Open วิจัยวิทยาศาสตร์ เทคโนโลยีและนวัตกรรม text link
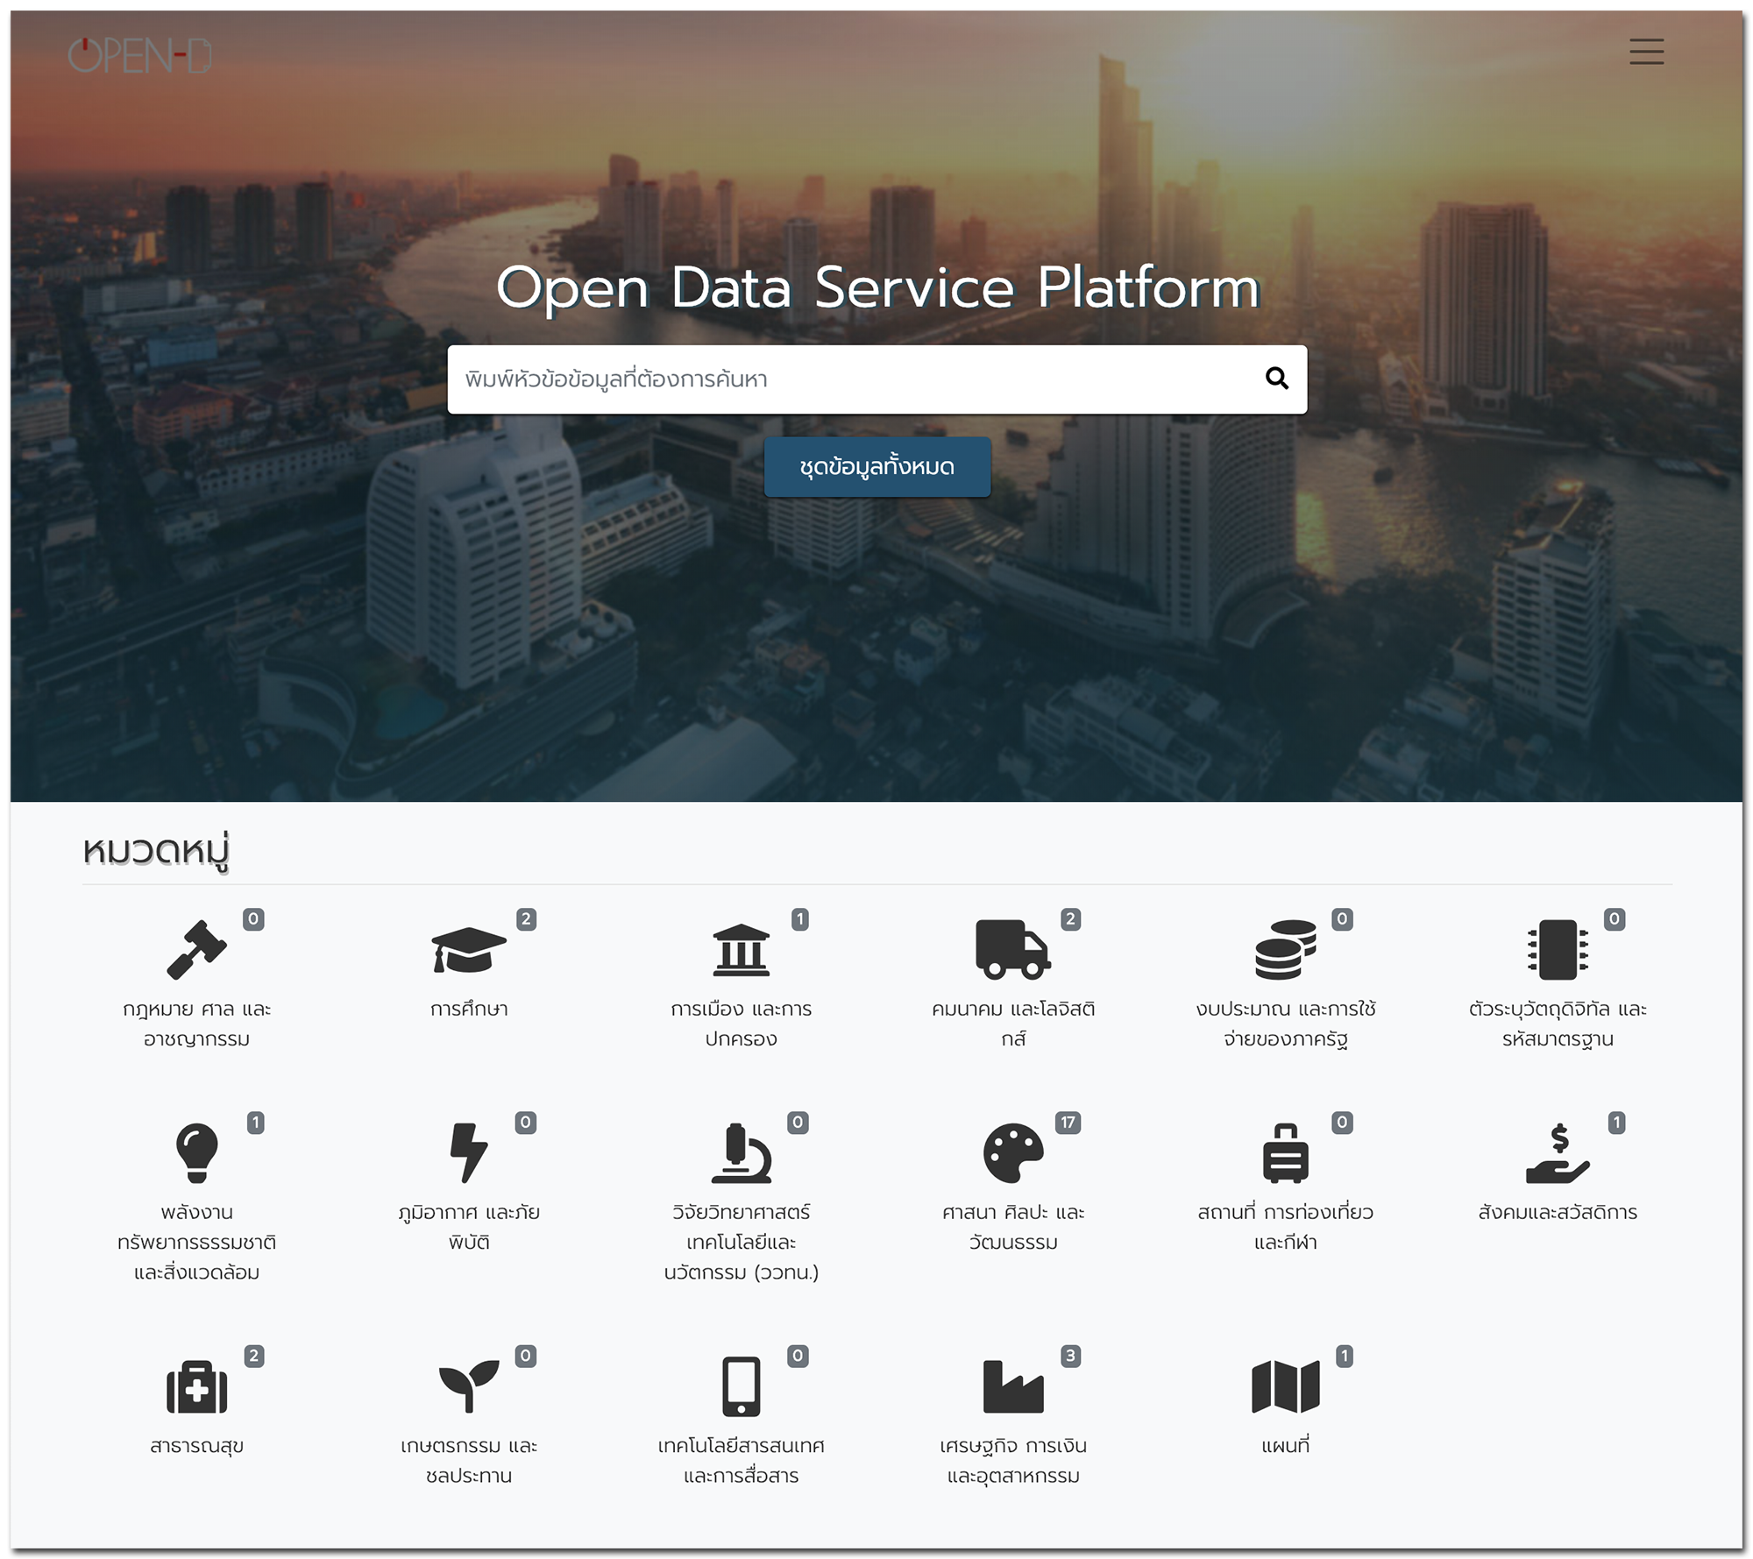 (x=742, y=1242)
